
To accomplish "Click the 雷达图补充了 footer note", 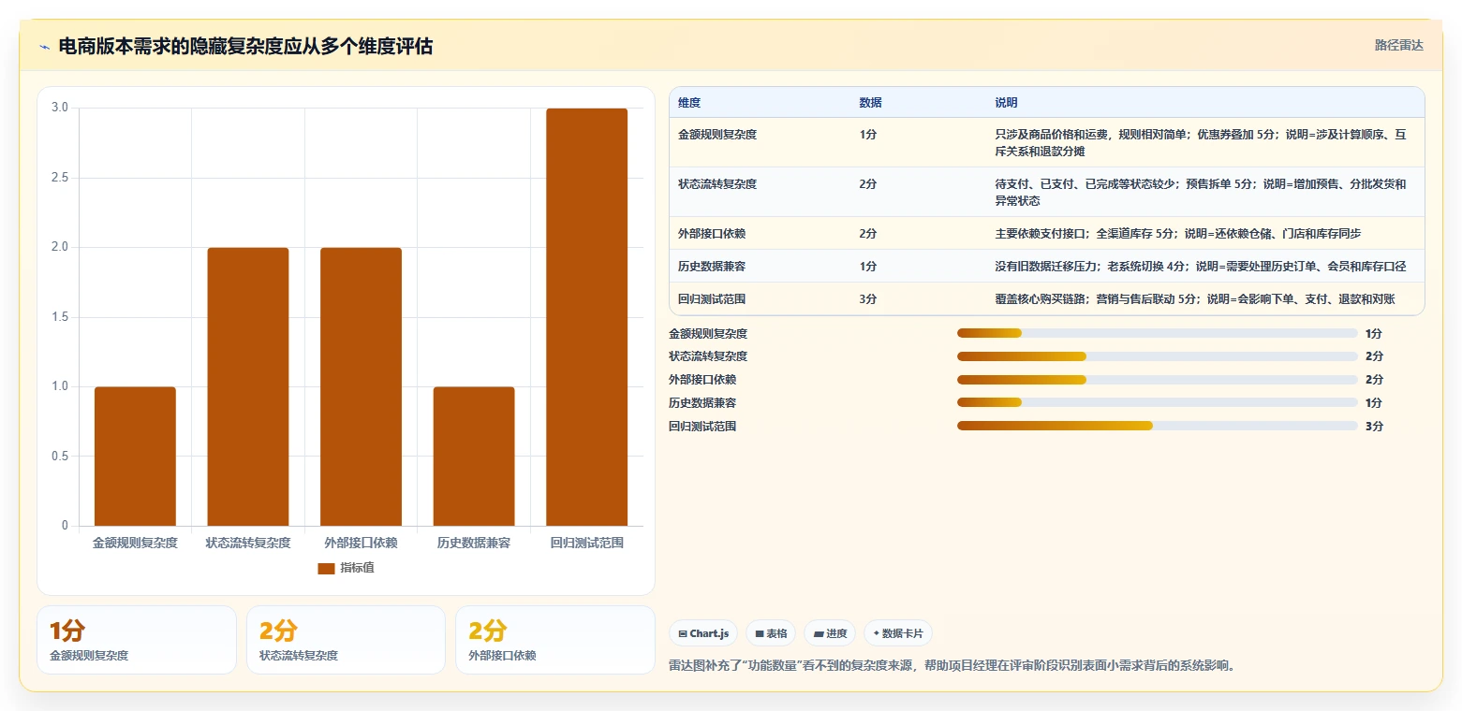I will point(953,666).
